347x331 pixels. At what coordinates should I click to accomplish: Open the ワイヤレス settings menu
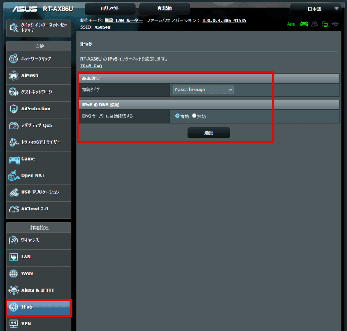38,240
